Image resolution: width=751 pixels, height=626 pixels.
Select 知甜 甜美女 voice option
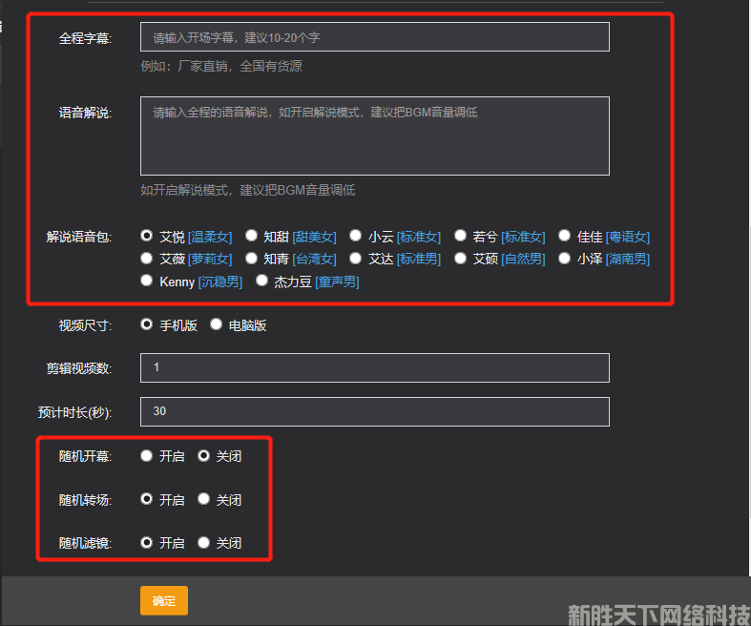point(252,236)
